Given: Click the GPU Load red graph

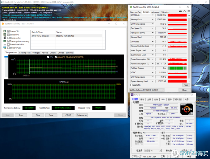Looking at the screenshot, I should point(177,42).
